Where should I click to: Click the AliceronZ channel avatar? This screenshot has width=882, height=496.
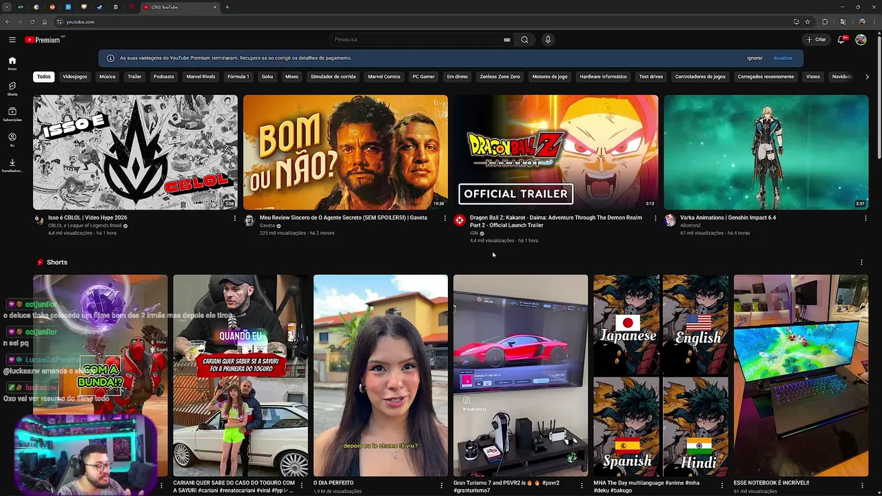pyautogui.click(x=670, y=220)
